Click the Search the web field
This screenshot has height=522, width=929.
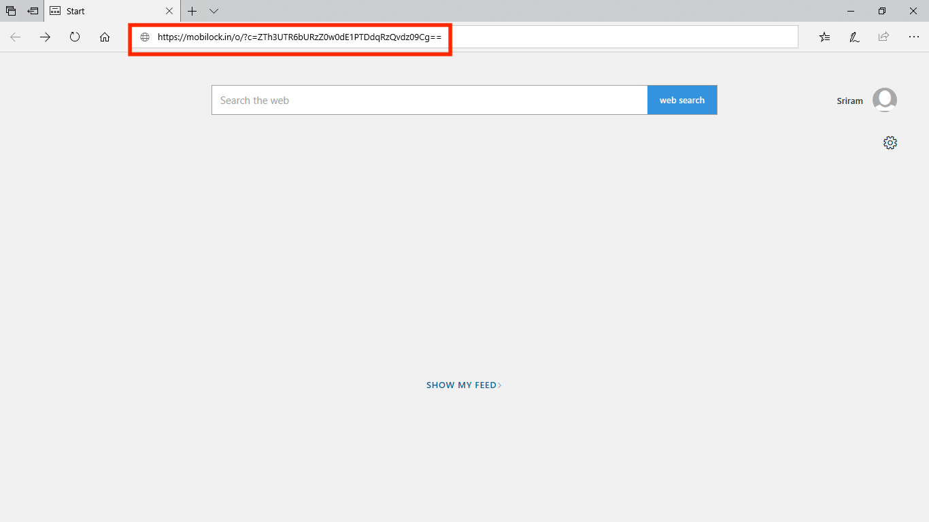pyautogui.click(x=429, y=100)
